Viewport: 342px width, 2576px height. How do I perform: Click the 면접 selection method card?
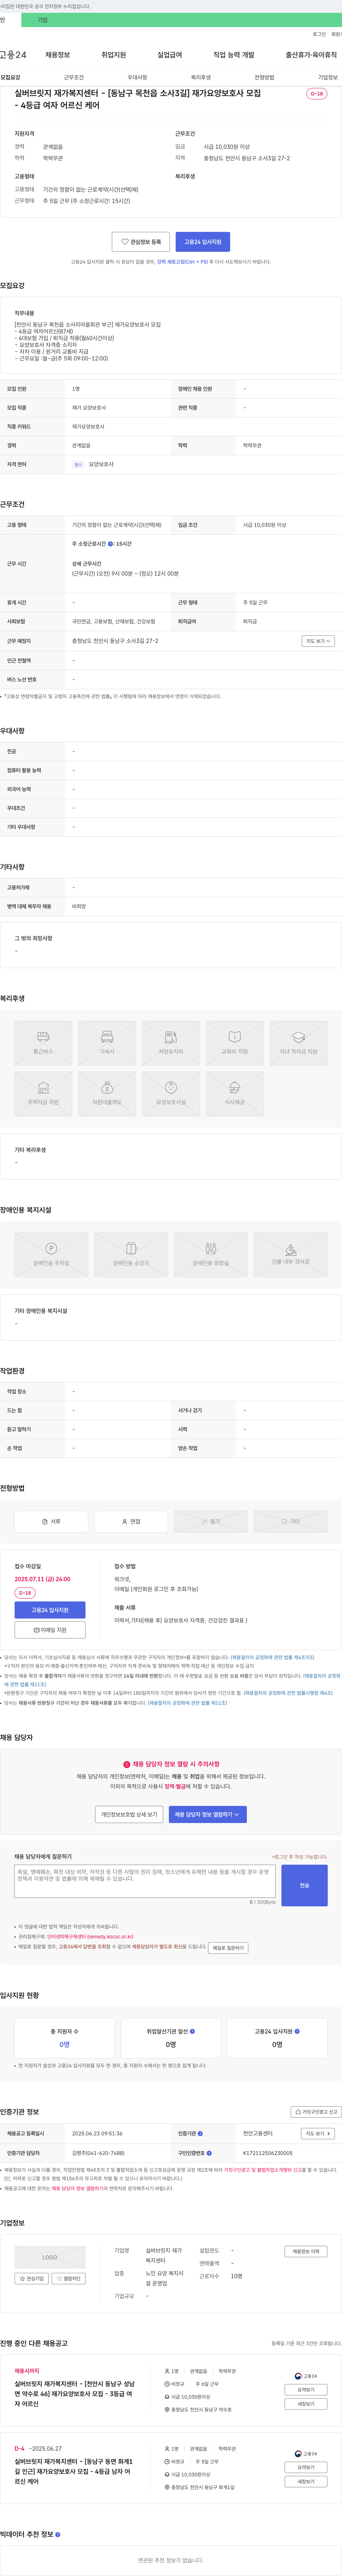131,1521
